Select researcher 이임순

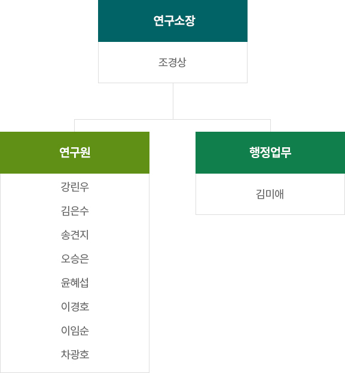[x=75, y=330]
